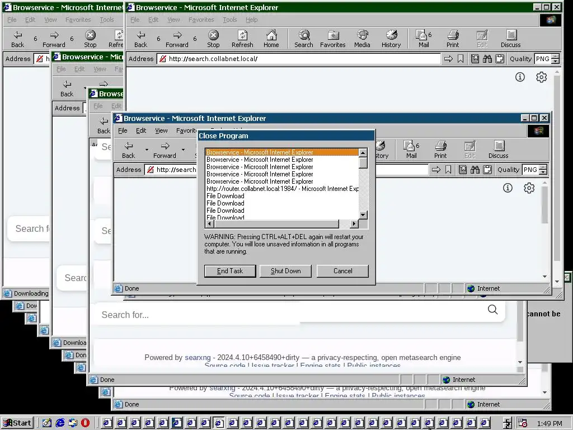The image size is (573, 430).
Task: Increase Quality with up arrow in top window
Action: click(x=556, y=57)
